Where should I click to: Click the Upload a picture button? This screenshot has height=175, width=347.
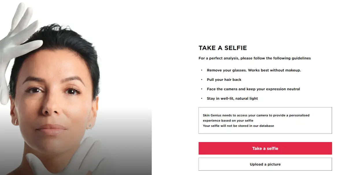265,164
